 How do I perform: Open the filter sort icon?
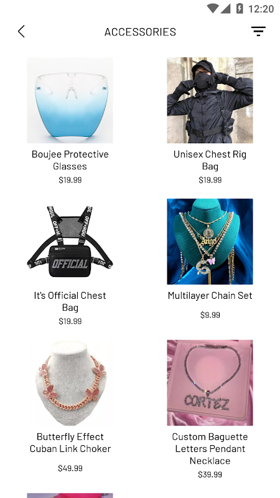[x=258, y=31]
